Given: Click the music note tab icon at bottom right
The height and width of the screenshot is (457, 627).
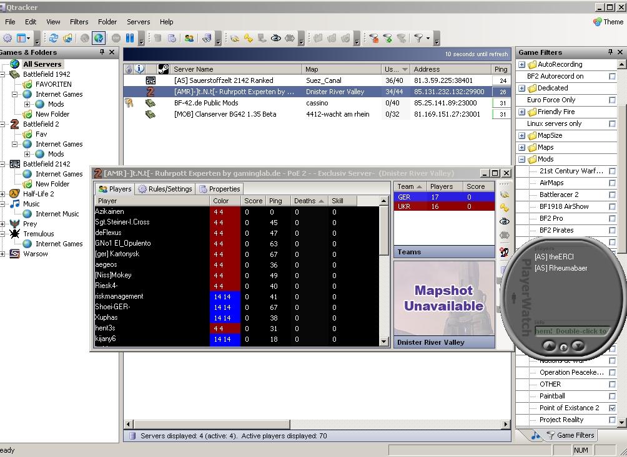Looking at the screenshot, I should (536, 435).
